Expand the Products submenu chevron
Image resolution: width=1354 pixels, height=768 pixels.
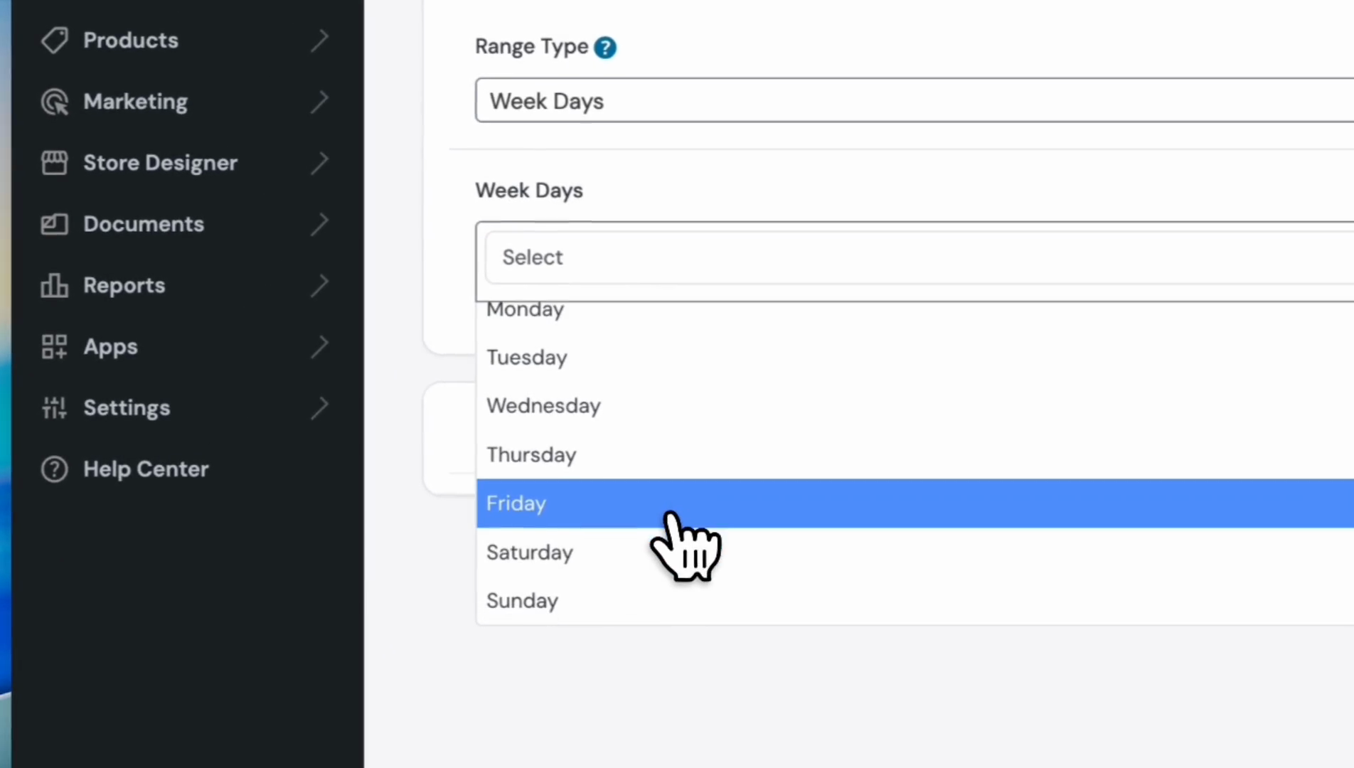[320, 40]
